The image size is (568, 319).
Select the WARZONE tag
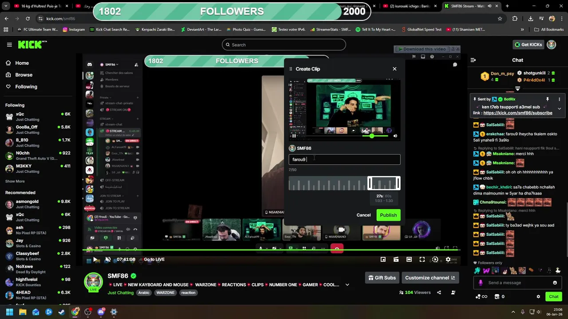pyautogui.click(x=166, y=293)
